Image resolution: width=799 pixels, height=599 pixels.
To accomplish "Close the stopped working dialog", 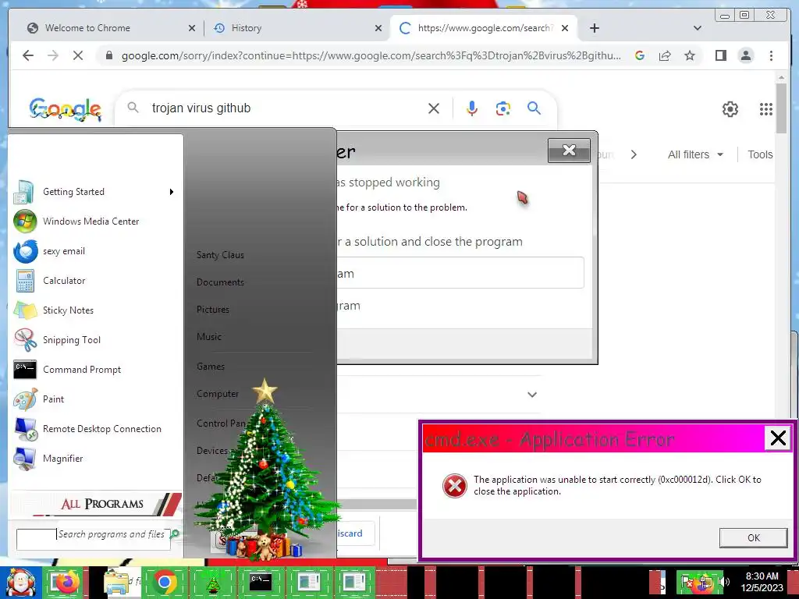I will 569,151.
